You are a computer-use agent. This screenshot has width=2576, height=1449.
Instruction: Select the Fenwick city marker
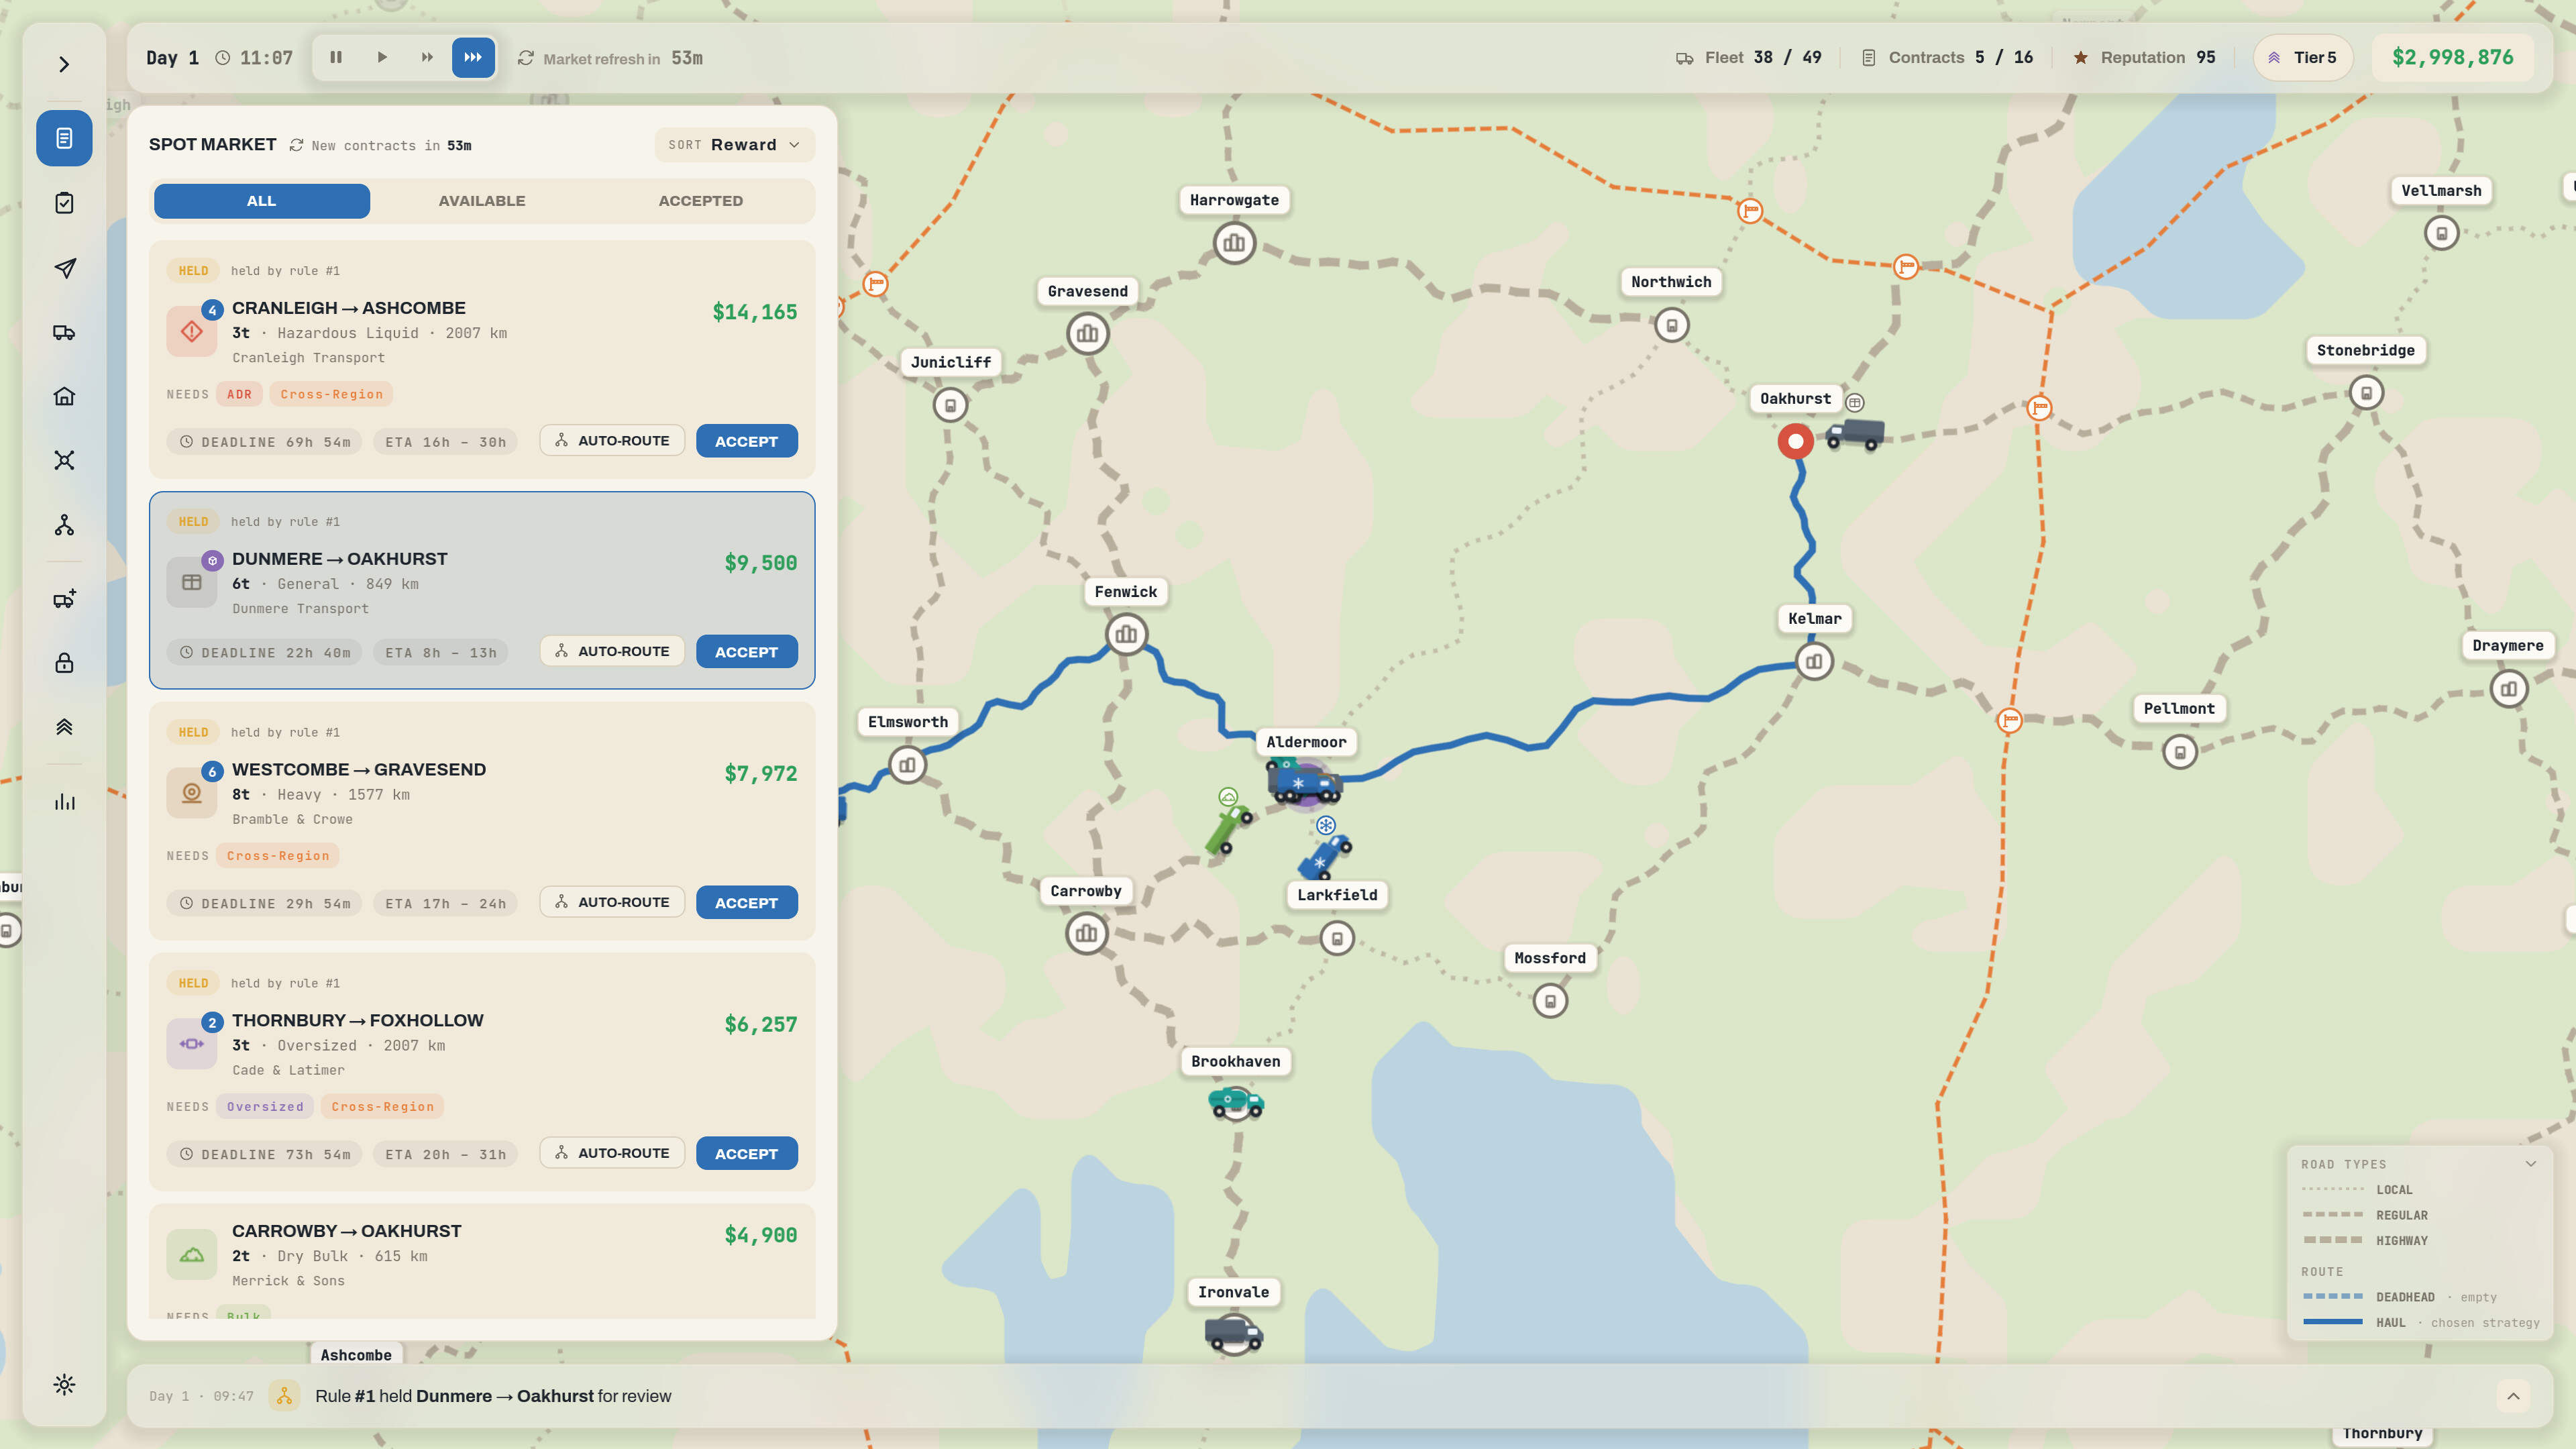click(x=1126, y=634)
